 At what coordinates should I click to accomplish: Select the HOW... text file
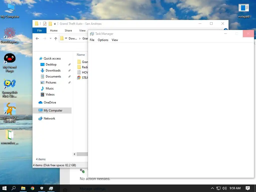coord(82,72)
